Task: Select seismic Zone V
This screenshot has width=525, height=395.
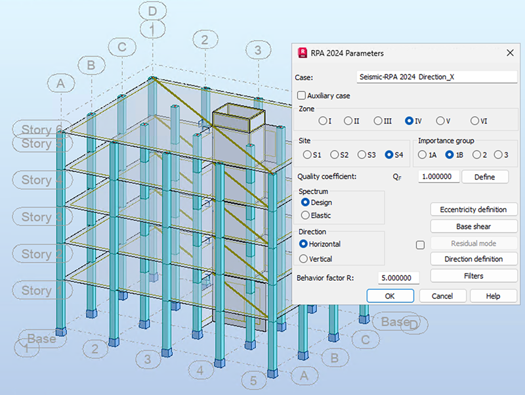Action: click(x=440, y=121)
